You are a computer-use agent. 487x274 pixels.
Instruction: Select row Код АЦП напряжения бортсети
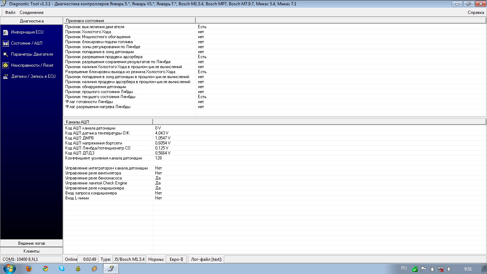click(x=275, y=143)
